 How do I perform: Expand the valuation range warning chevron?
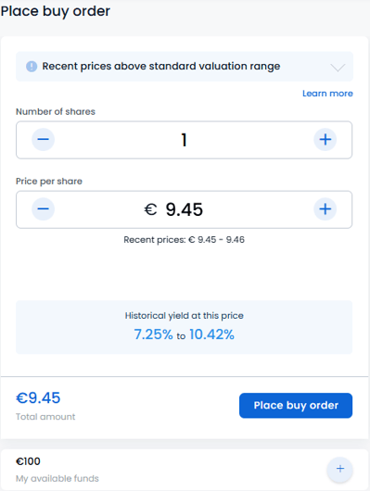point(338,68)
